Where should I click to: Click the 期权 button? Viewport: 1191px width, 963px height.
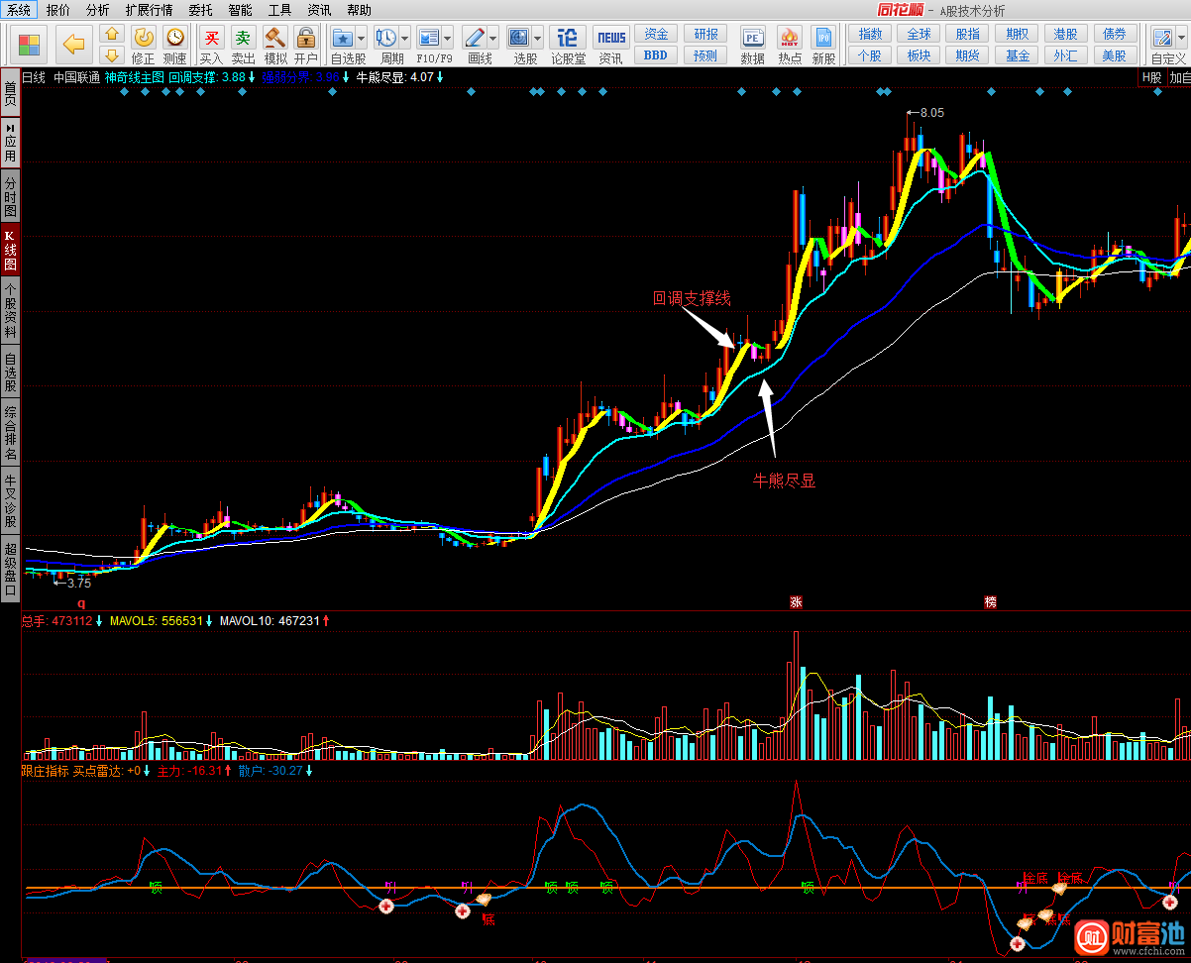pyautogui.click(x=1018, y=34)
